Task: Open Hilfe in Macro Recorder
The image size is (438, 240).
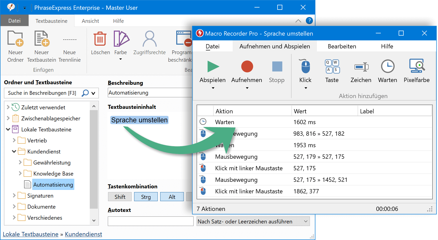Action: (387, 46)
